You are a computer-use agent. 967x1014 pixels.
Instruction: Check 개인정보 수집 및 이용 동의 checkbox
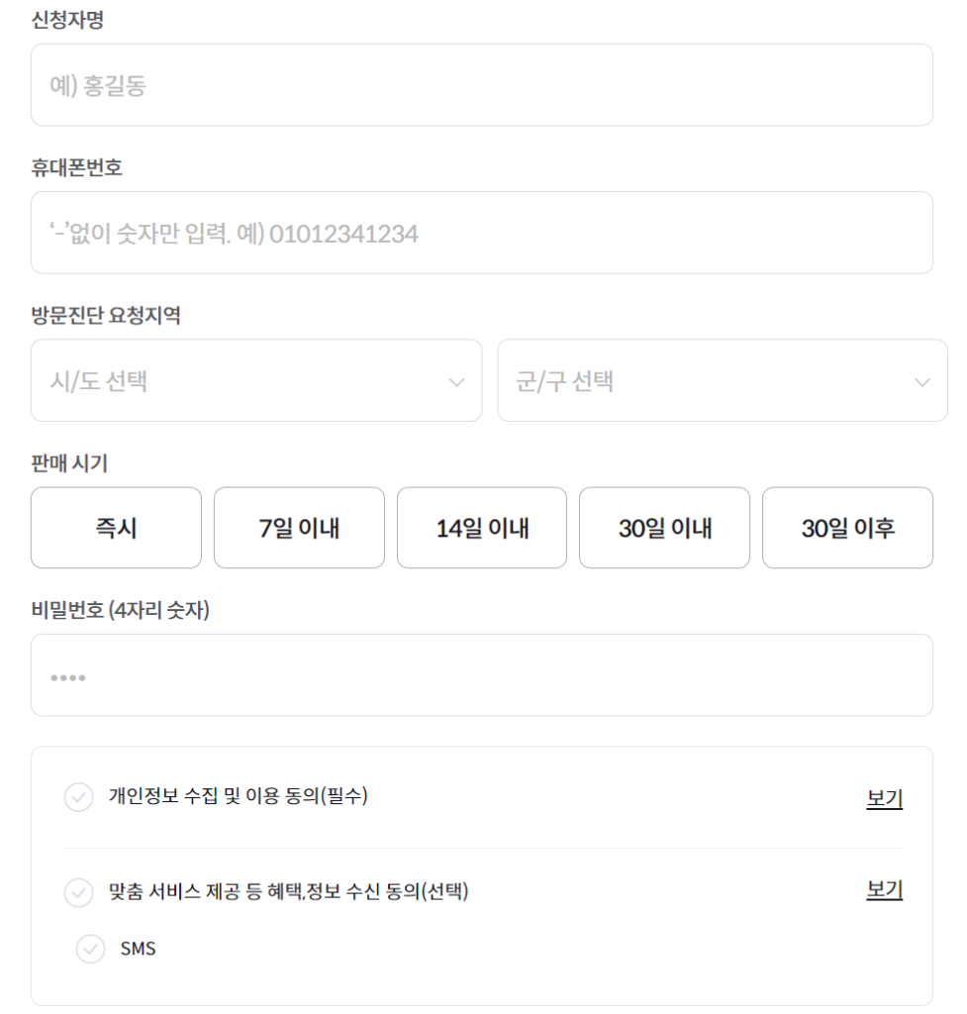pos(77,797)
